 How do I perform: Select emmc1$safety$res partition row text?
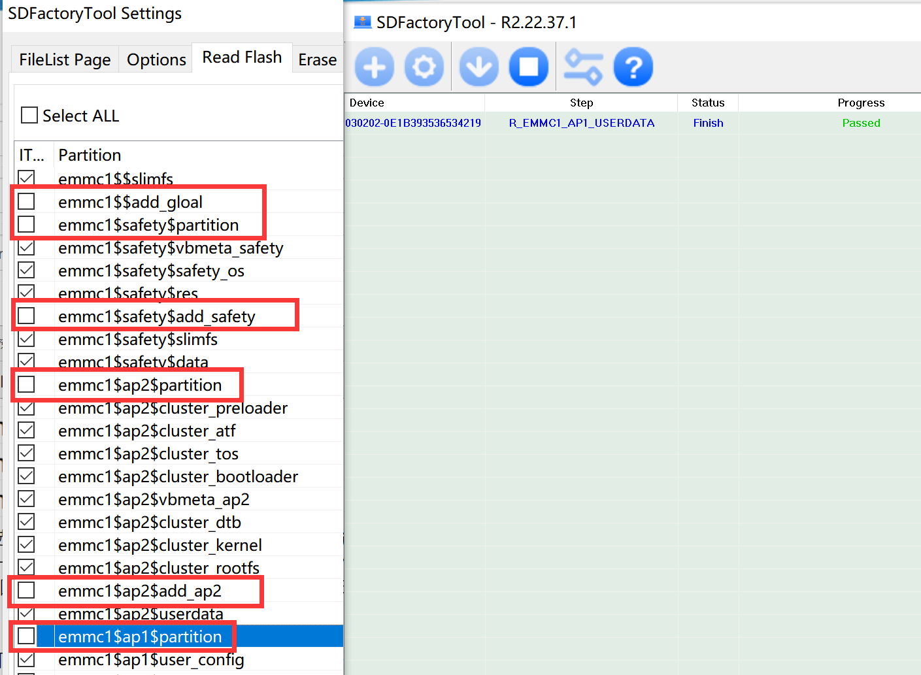128,293
